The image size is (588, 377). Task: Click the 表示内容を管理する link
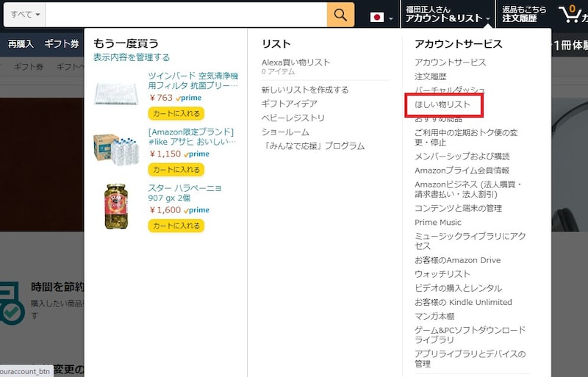click(132, 57)
